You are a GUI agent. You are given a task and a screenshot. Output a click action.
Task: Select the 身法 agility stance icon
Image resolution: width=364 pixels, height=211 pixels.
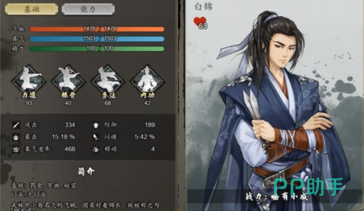tap(108, 80)
